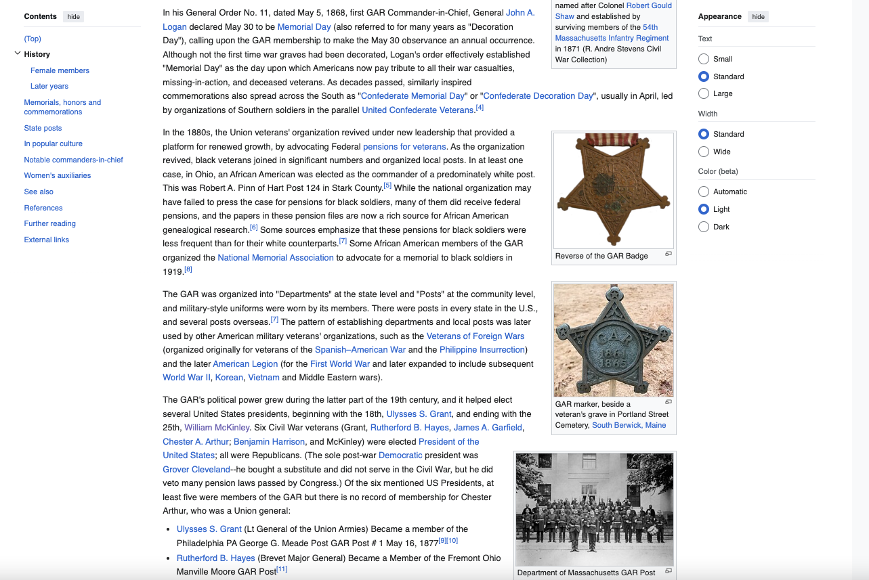The height and width of the screenshot is (580, 869).
Task: Open citation reference [4]
Action: pyautogui.click(x=480, y=107)
